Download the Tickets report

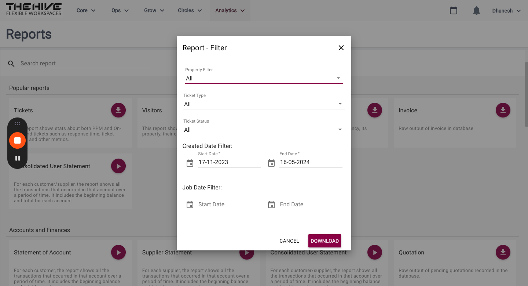(118, 110)
